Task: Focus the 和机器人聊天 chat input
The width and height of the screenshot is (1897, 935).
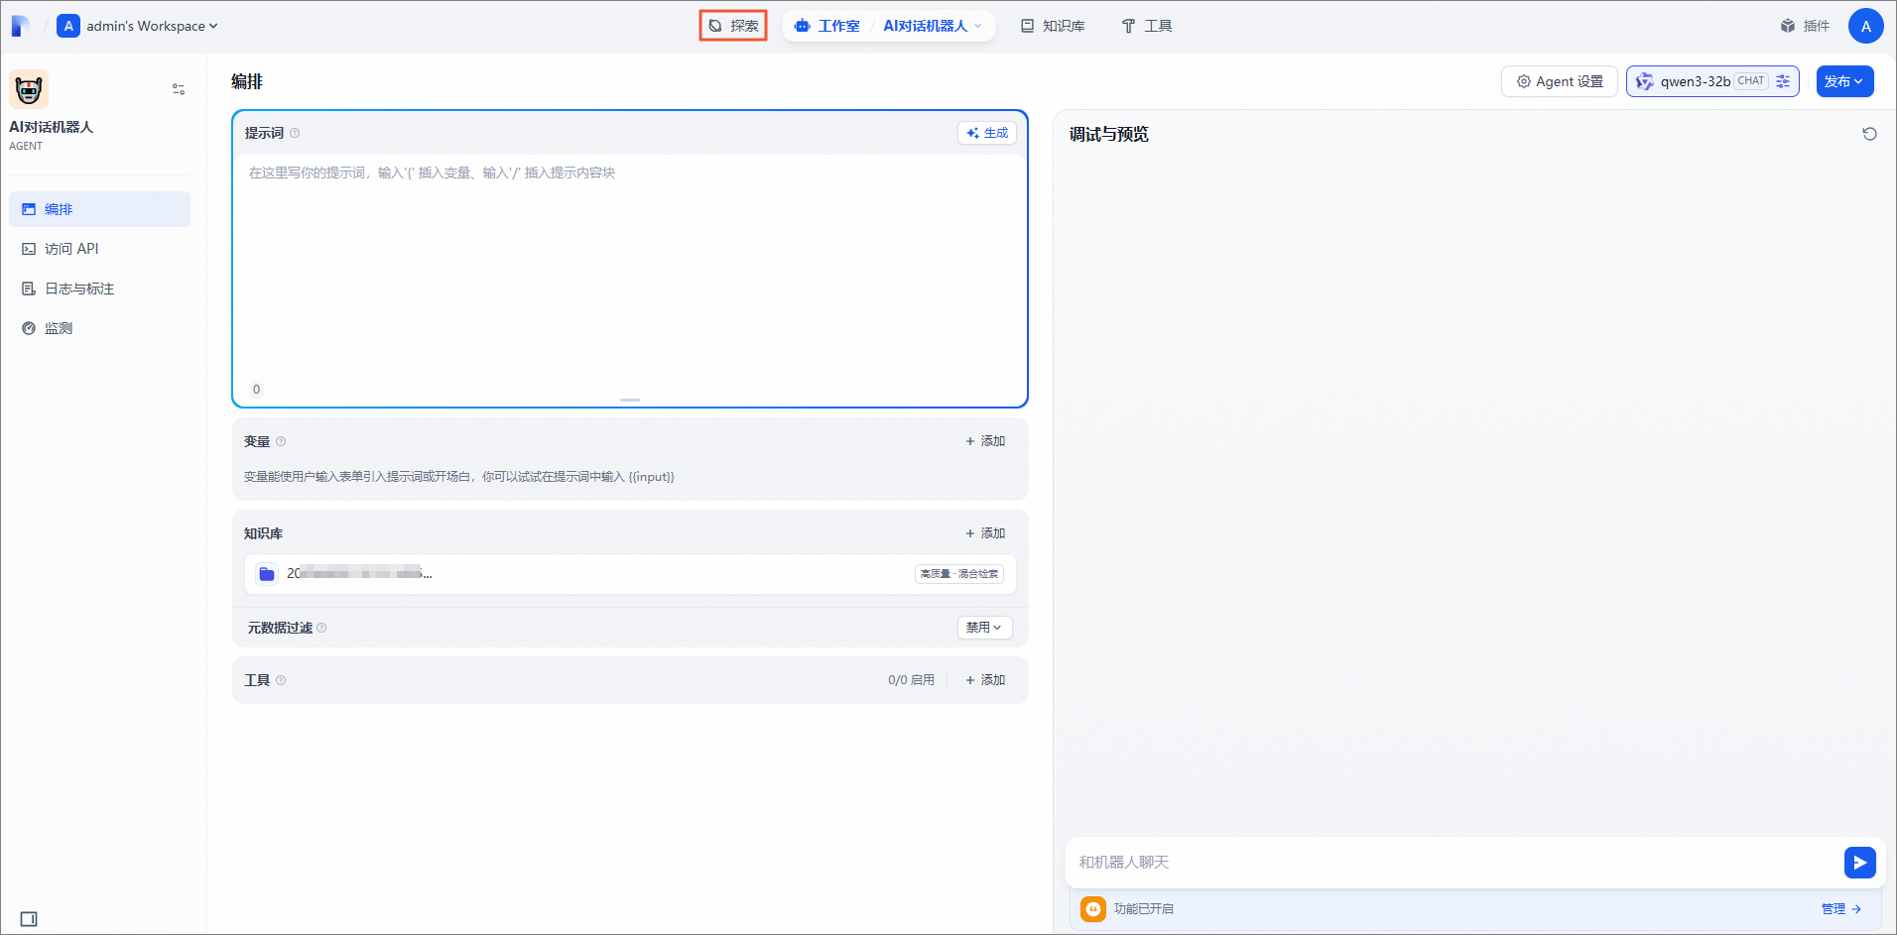Action: coord(1454,863)
